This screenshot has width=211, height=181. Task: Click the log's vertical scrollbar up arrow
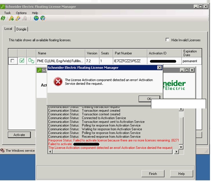(x=181, y=109)
